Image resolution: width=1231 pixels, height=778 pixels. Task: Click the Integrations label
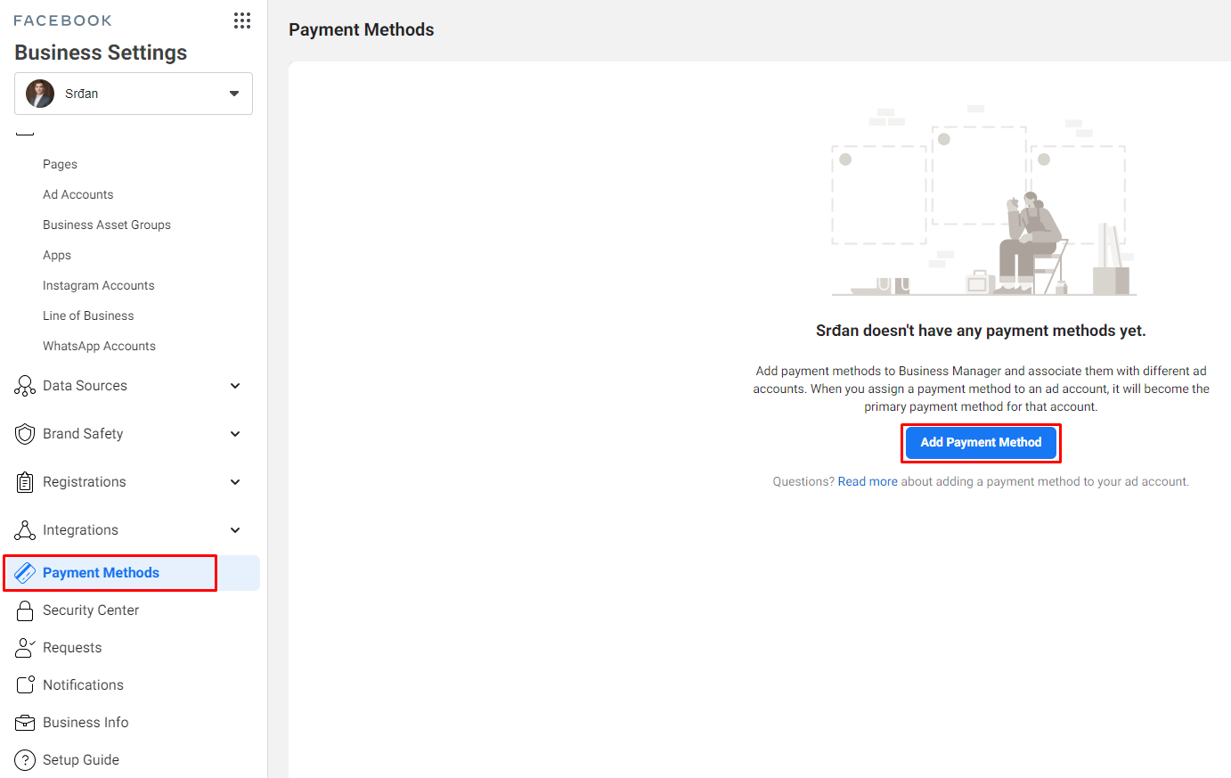point(80,530)
